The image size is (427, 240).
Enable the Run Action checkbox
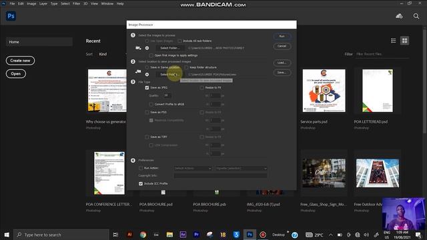(141, 168)
